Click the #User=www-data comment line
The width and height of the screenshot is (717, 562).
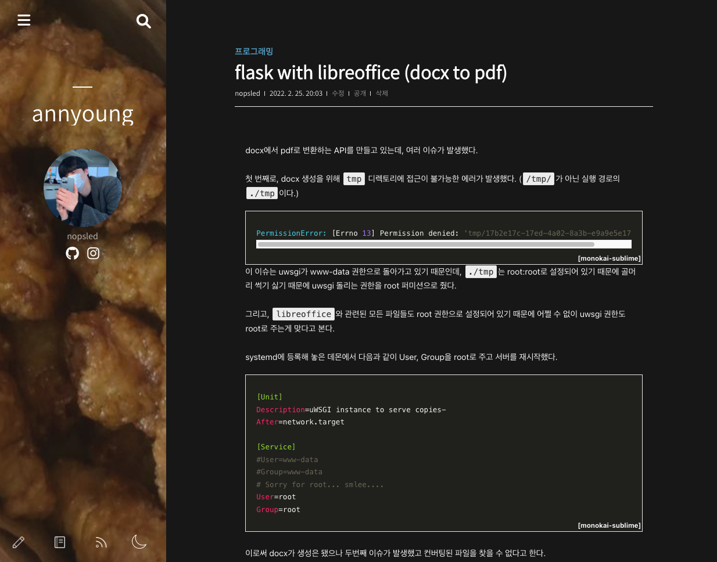(287, 460)
